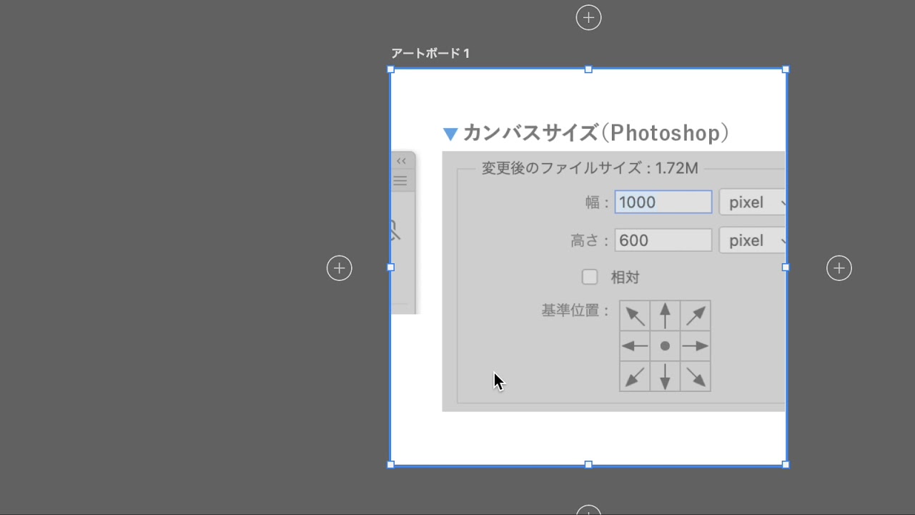Select the top-left arrow in the 基準位置 grid
Screen dimensions: 915x515
pos(635,315)
